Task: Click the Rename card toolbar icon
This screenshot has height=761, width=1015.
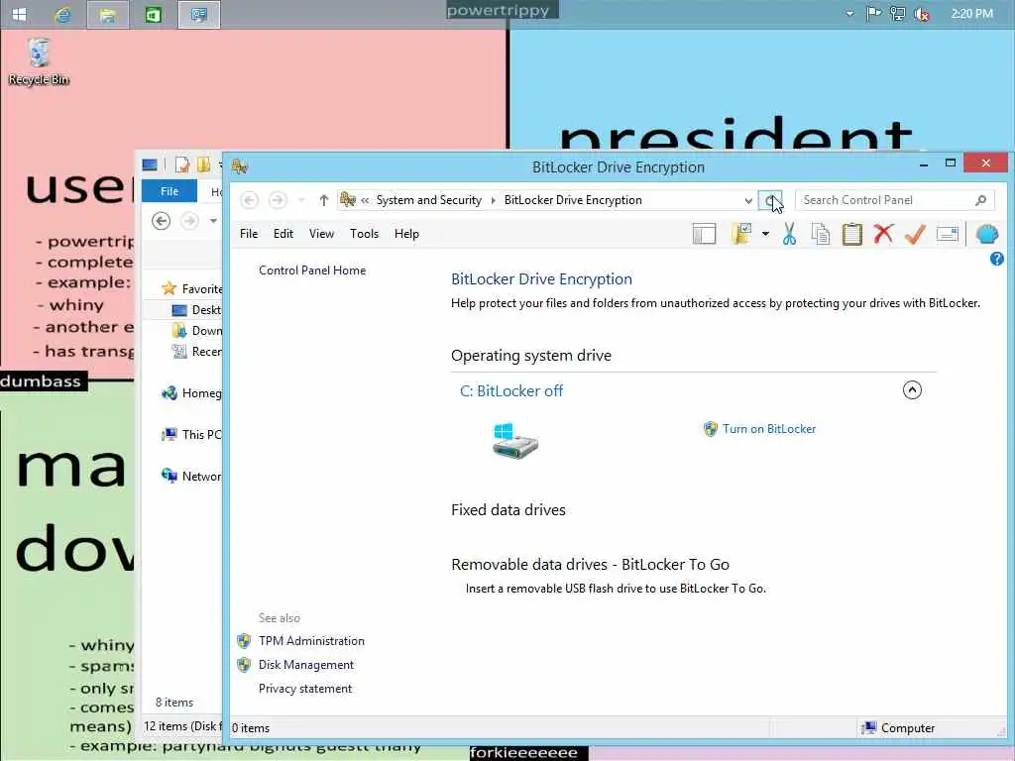Action: click(947, 234)
